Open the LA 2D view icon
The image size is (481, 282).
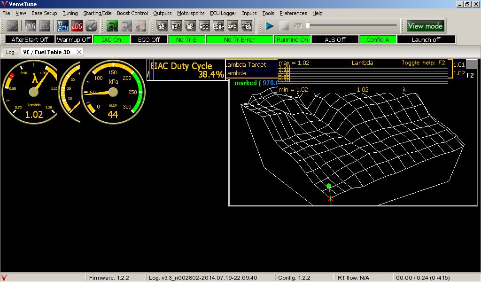(190, 26)
